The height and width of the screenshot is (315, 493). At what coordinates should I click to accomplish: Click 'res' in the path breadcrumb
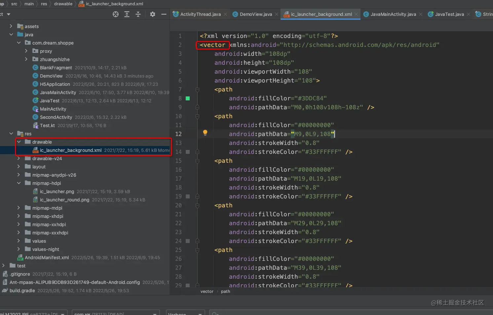[44, 4]
